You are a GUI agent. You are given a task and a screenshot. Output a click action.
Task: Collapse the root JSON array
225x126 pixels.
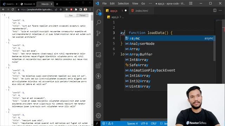(2, 15)
